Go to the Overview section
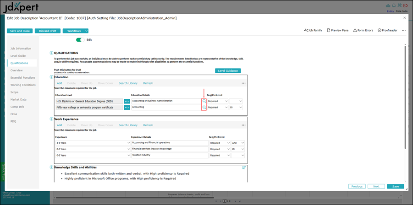413x205 pixels. (x=17, y=70)
